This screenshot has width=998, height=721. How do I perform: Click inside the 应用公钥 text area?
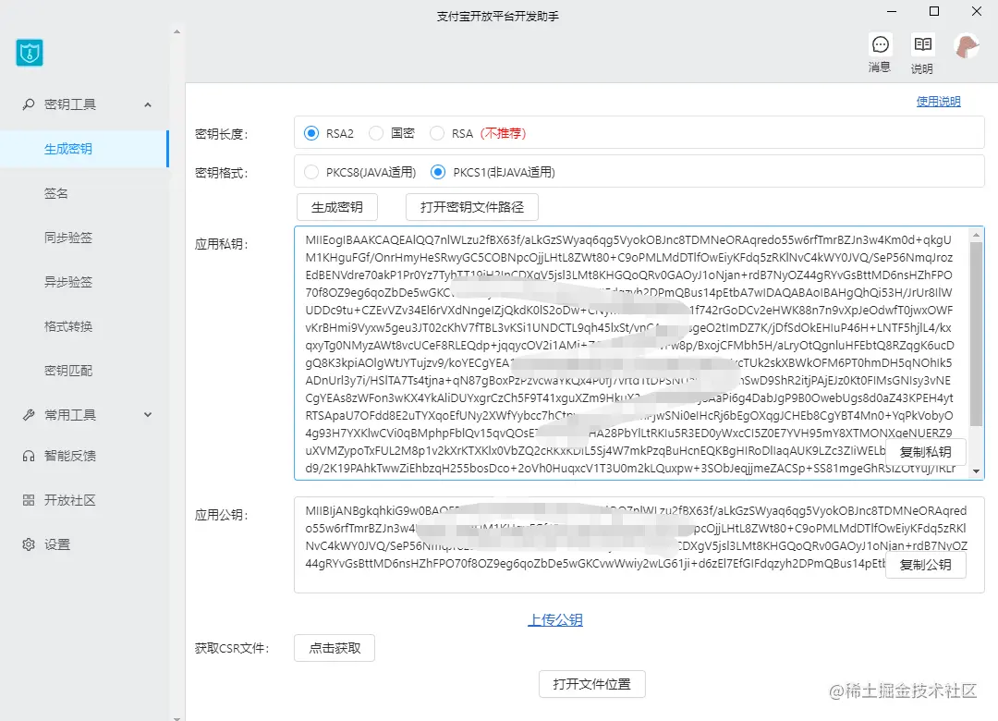click(639, 545)
